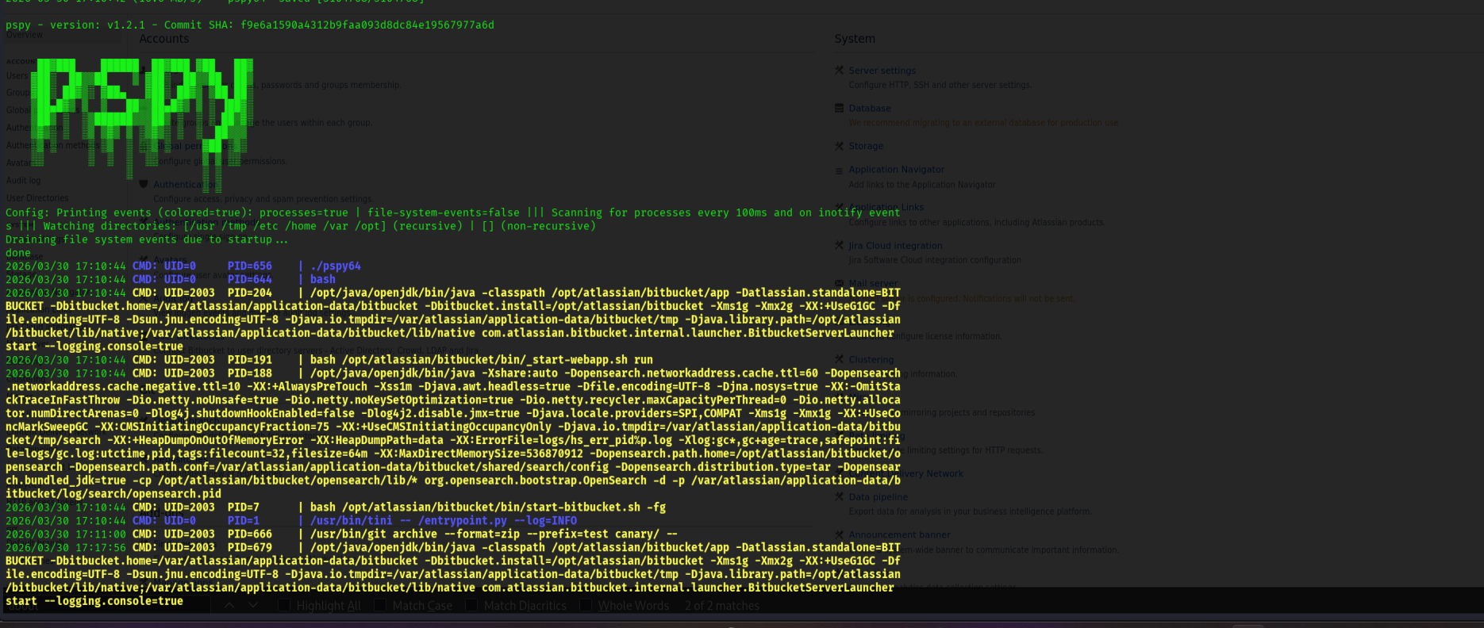This screenshot has width=1484, height=628.
Task: Click the Accounts section heading
Action: pyautogui.click(x=164, y=39)
